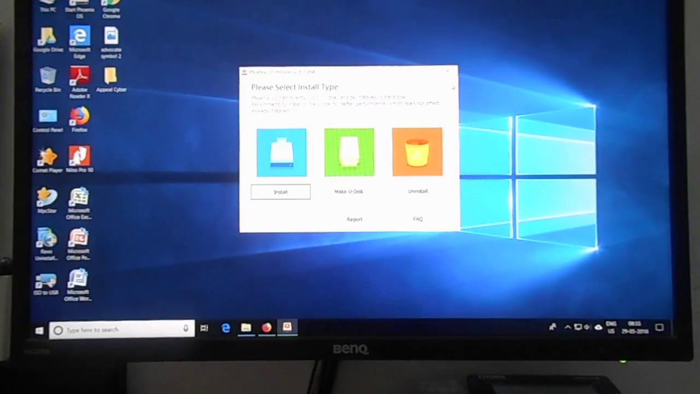Screen dimensions: 700x394
Task: Open the Appeal Cyber folder
Action: click(111, 80)
